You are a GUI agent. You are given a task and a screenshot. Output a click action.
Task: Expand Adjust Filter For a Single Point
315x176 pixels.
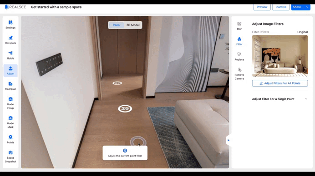tap(279, 99)
